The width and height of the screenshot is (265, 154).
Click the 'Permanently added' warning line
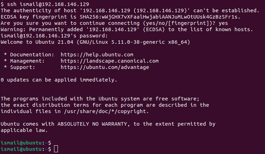point(127,29)
